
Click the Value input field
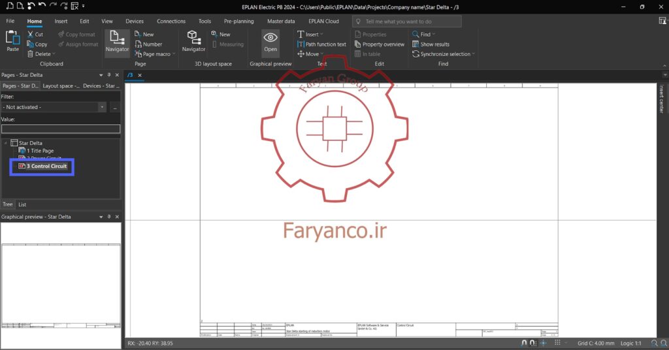[x=61, y=129]
